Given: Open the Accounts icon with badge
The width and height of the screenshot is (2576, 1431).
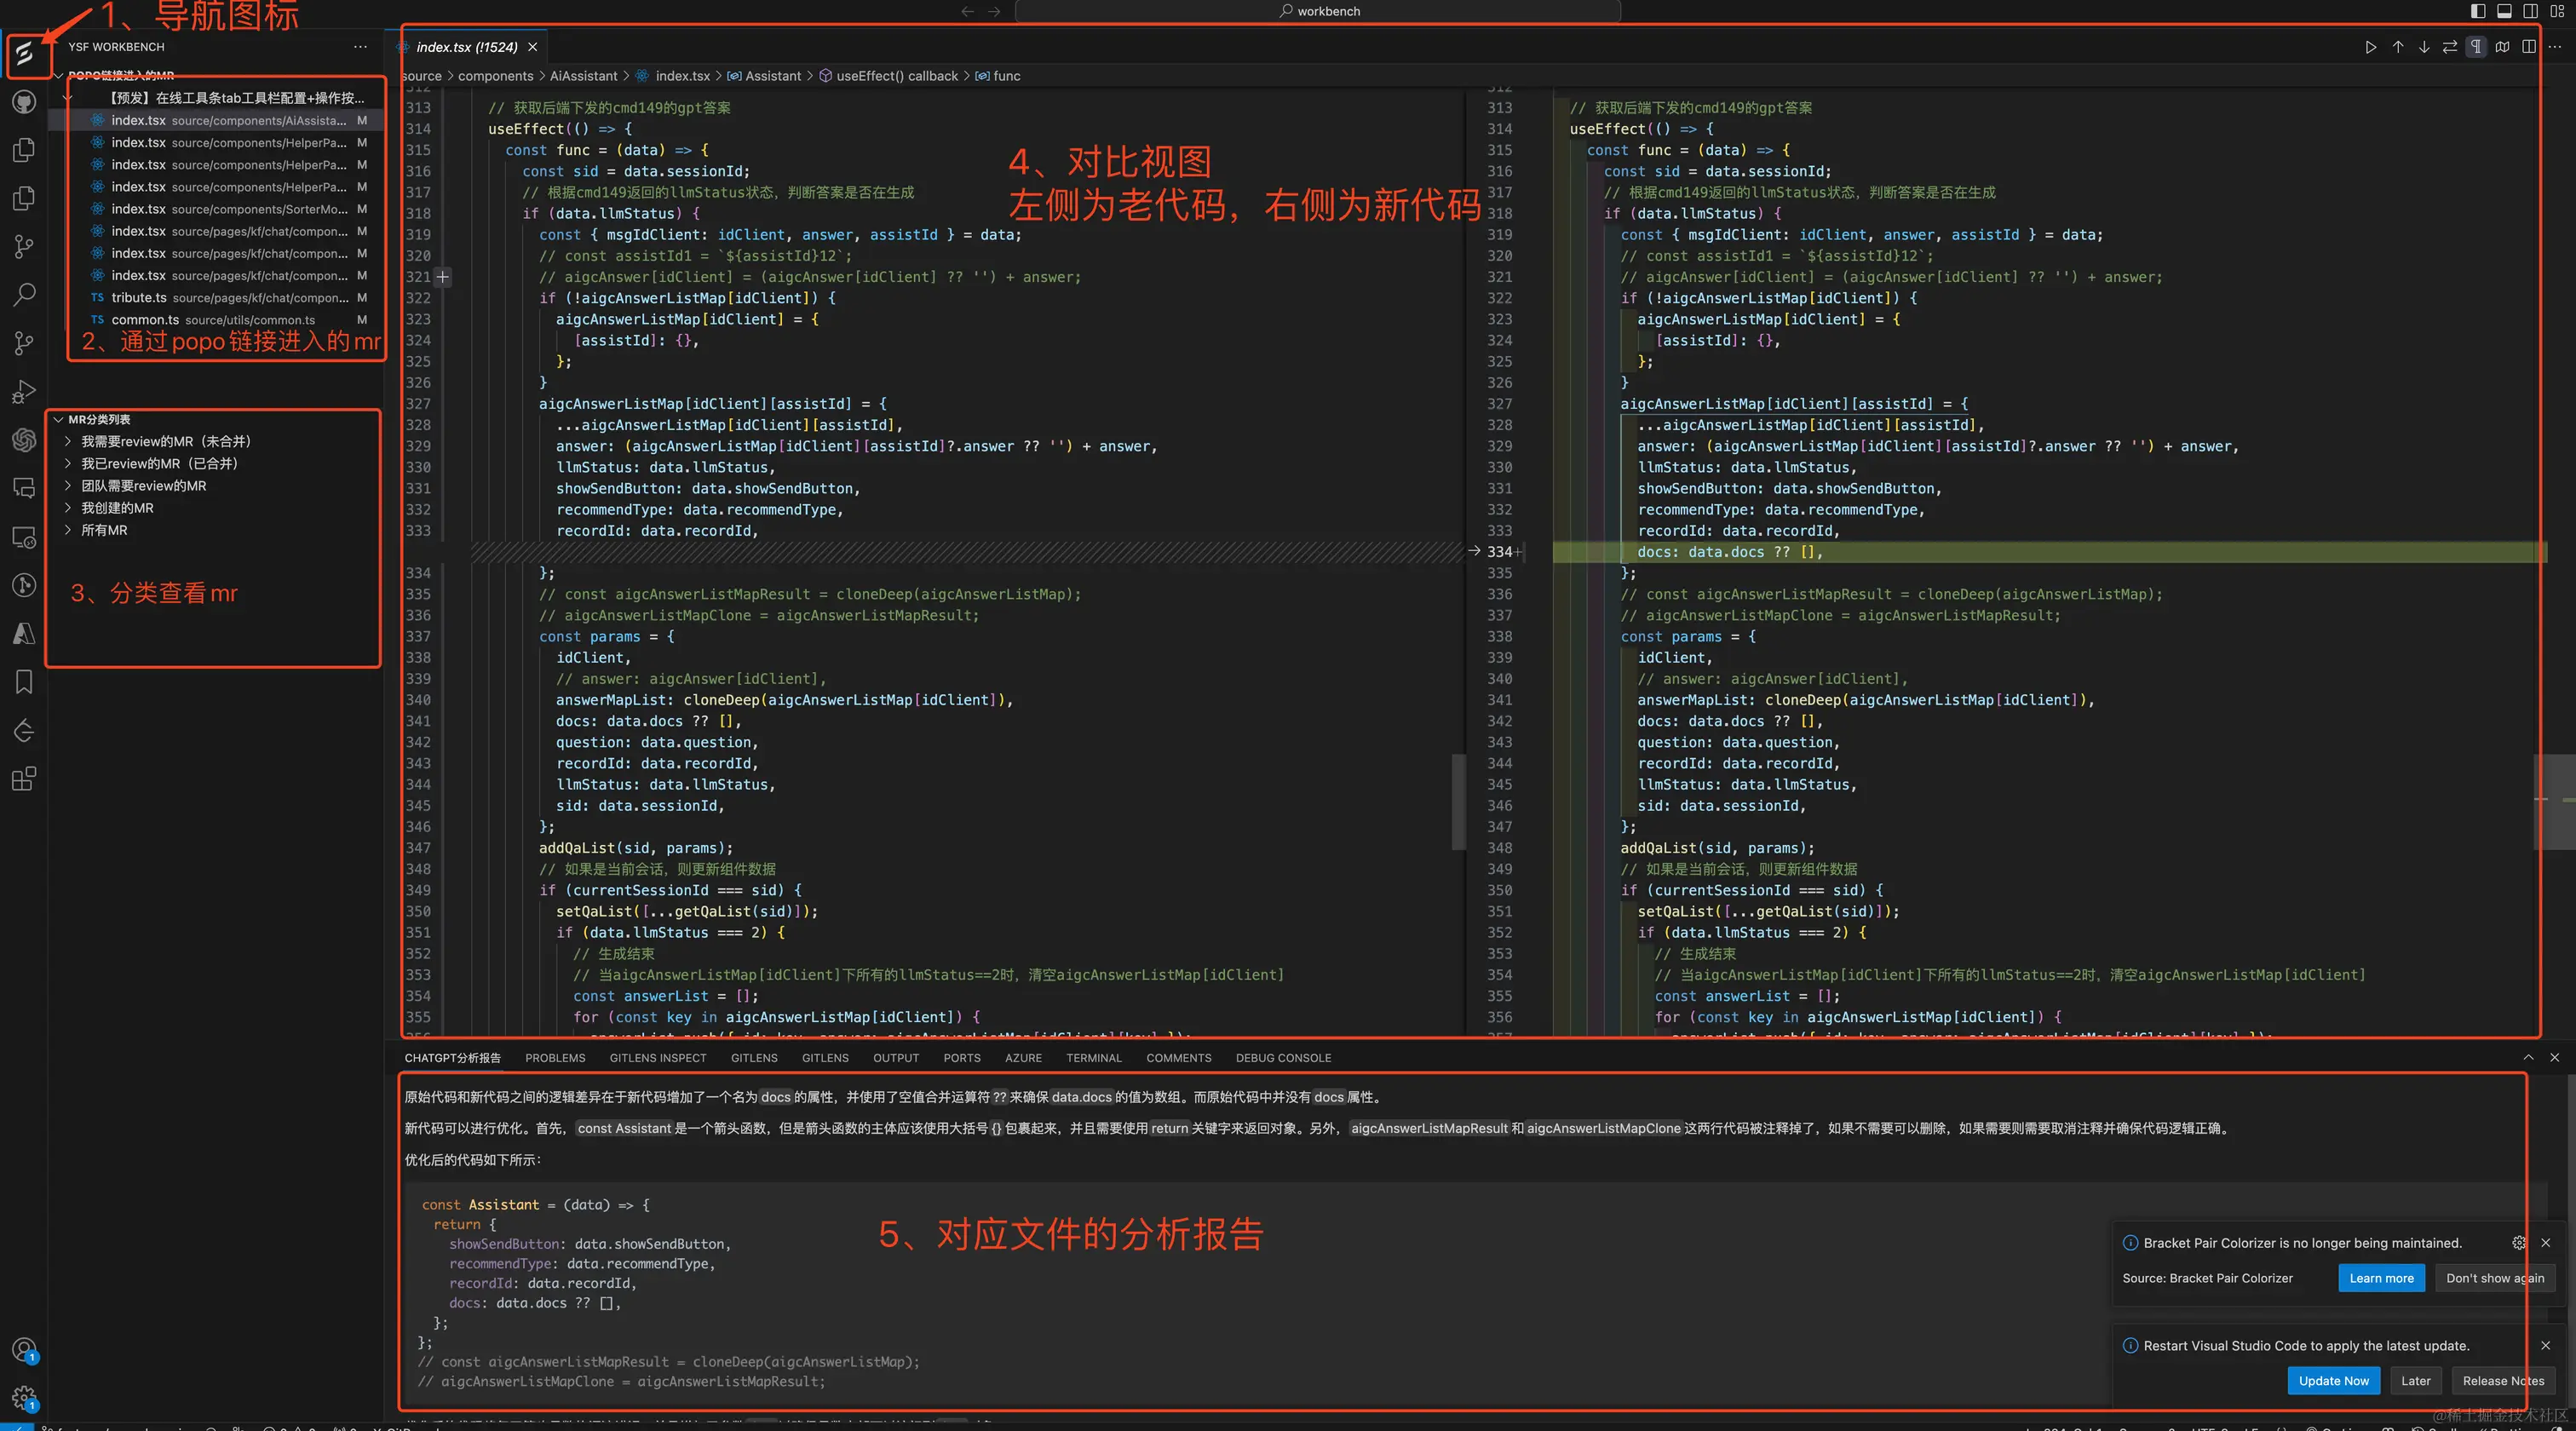Looking at the screenshot, I should point(24,1350).
